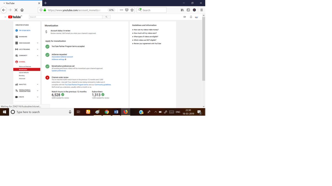Click the Live Streaming broadcast icon
The width and height of the screenshot is (332, 186).
coord(17,49)
